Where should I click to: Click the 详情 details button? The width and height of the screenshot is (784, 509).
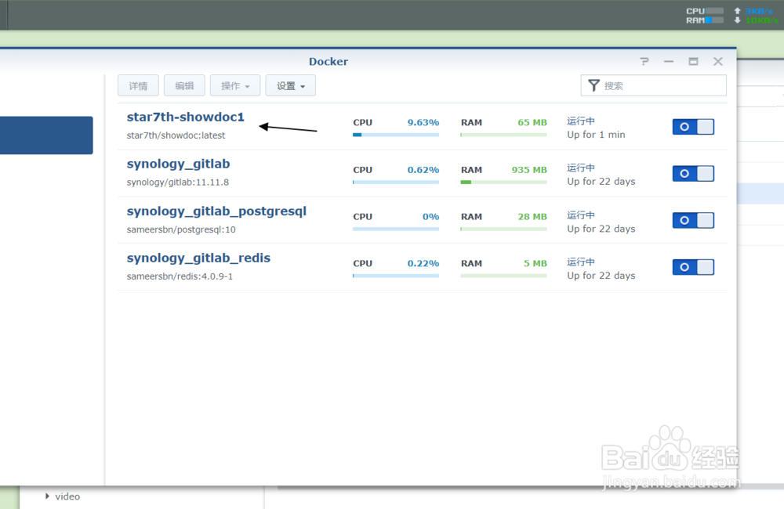click(x=138, y=85)
